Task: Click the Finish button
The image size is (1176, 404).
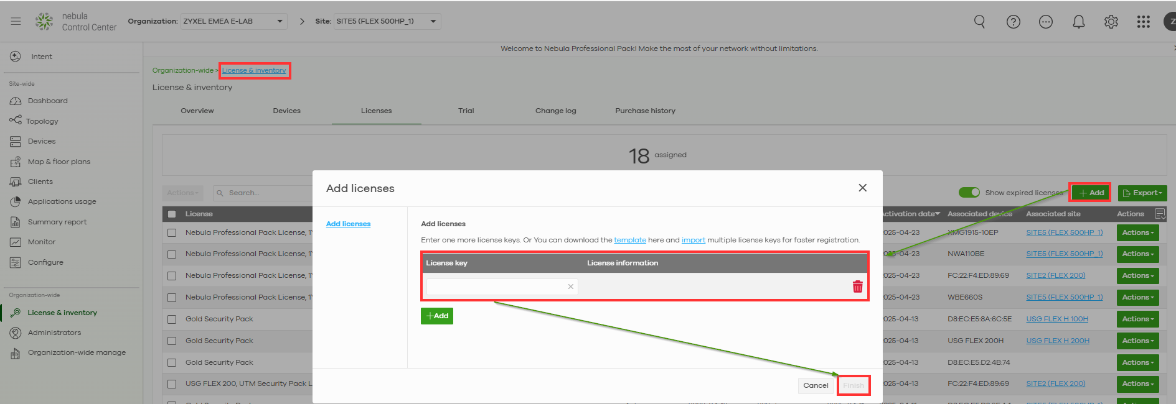Action: point(854,385)
